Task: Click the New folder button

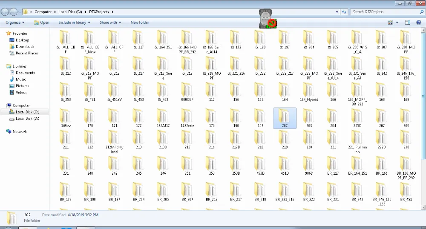Action: 140,23
